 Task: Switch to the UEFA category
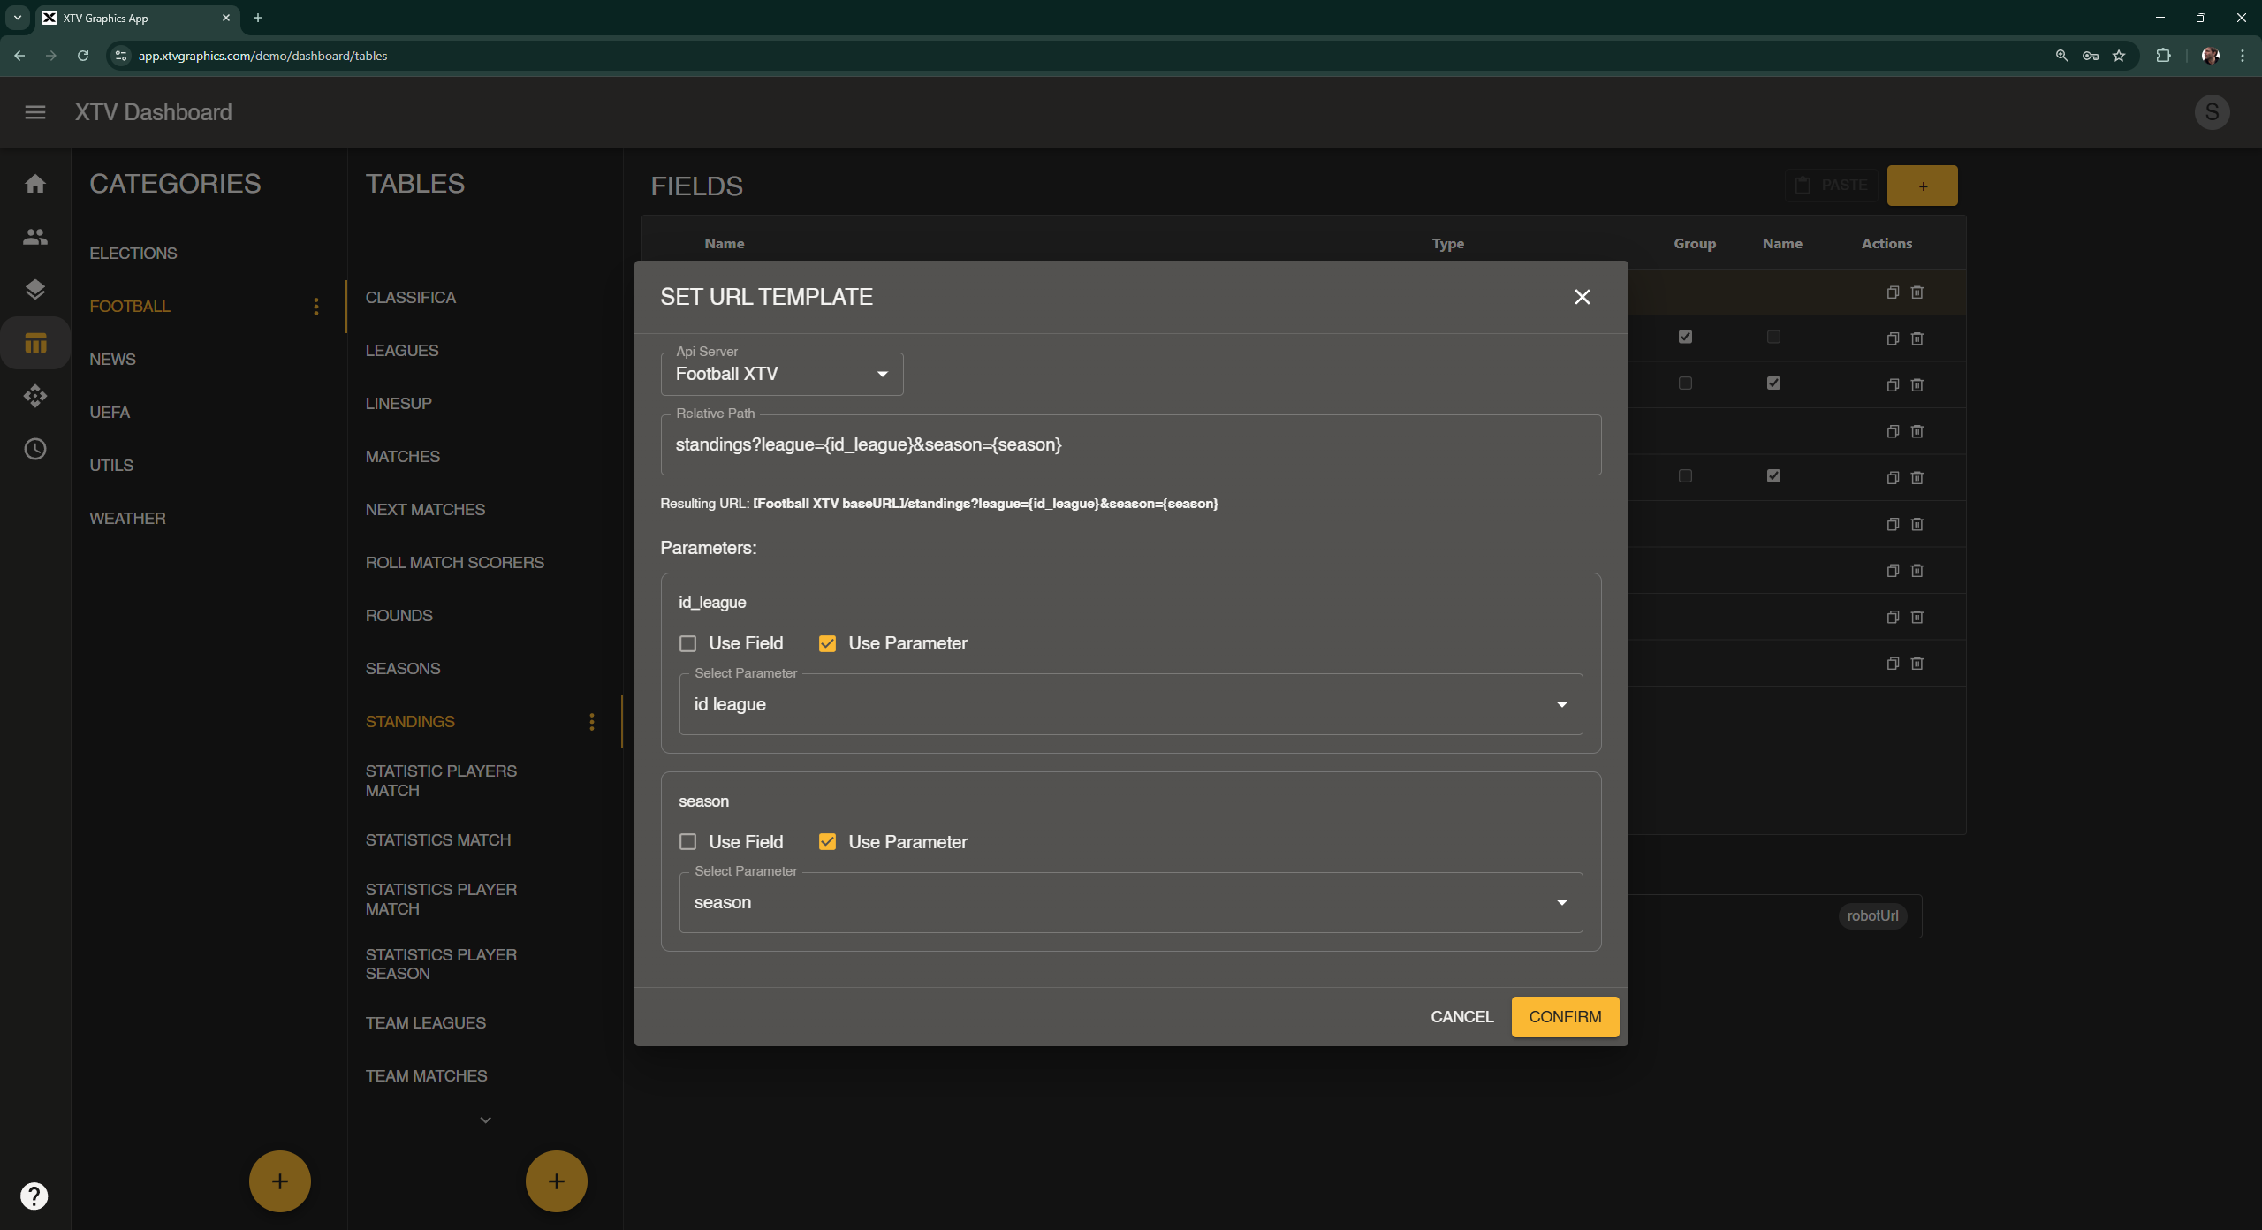(110, 412)
